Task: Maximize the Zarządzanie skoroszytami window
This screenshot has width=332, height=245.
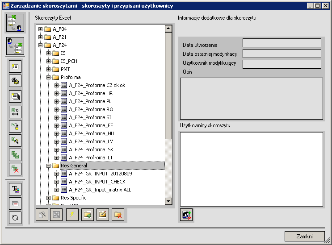Action: 318,6
